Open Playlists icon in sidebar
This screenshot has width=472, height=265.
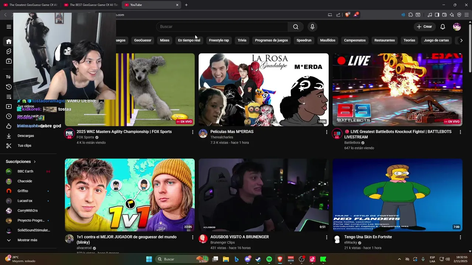9,97
